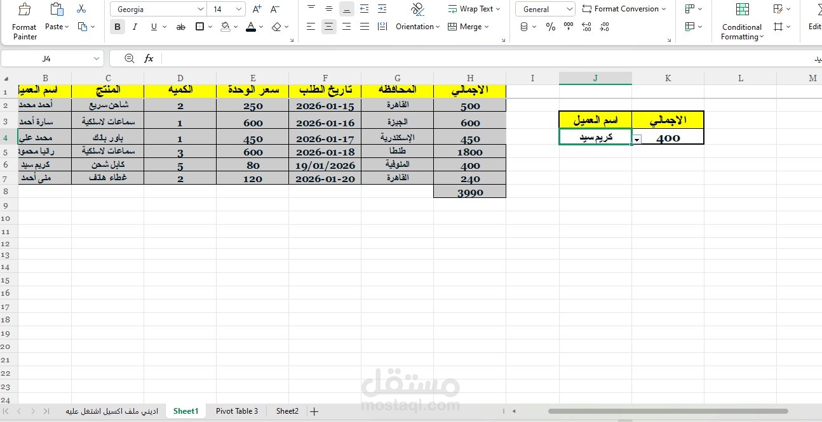Viewport: 822px width, 422px height.
Task: Click the increase decimal places icon
Action: tap(586, 27)
